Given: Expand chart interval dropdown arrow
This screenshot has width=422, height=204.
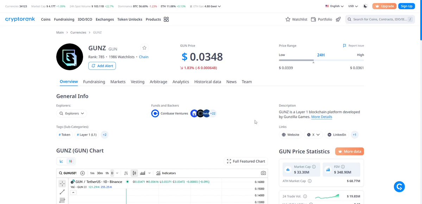Looking at the screenshot, I should click(117, 173).
